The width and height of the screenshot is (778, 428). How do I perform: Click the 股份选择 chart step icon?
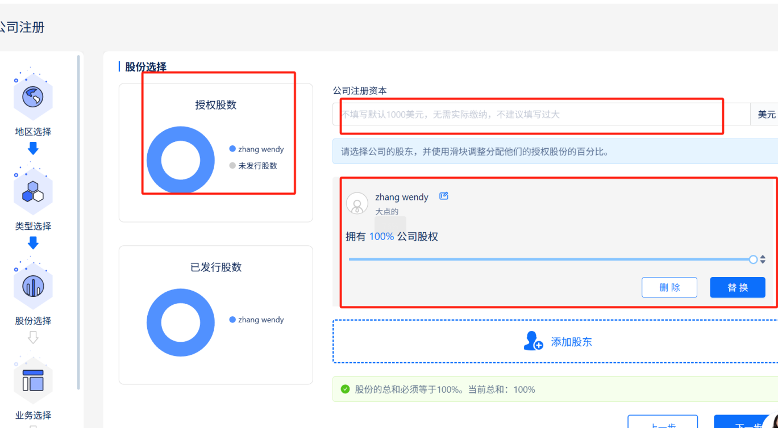coord(33,286)
